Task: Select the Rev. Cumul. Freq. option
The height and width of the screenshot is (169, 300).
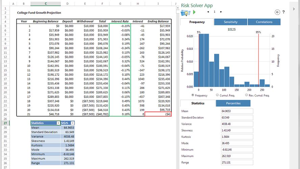Action: click(x=246, y=95)
